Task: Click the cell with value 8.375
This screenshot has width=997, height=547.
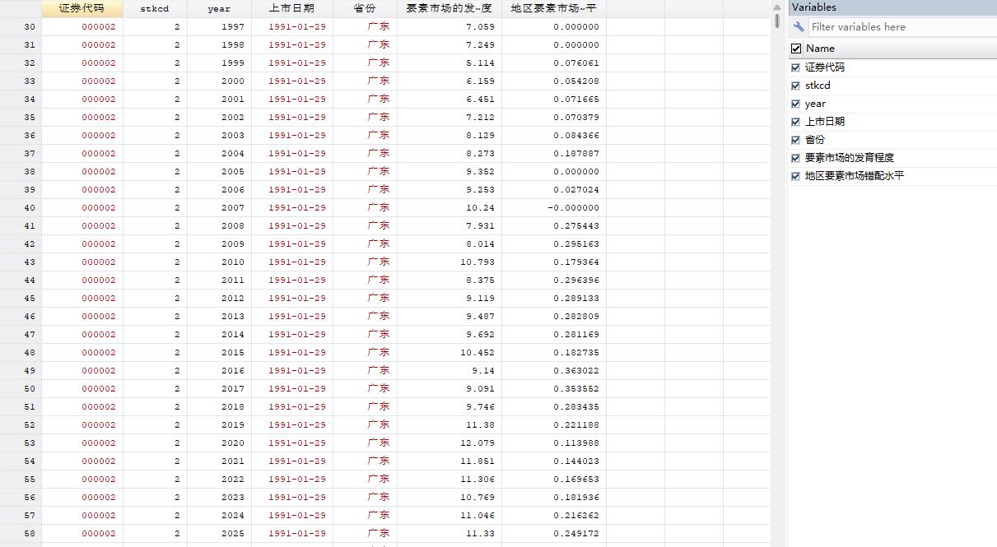Action: (x=450, y=280)
